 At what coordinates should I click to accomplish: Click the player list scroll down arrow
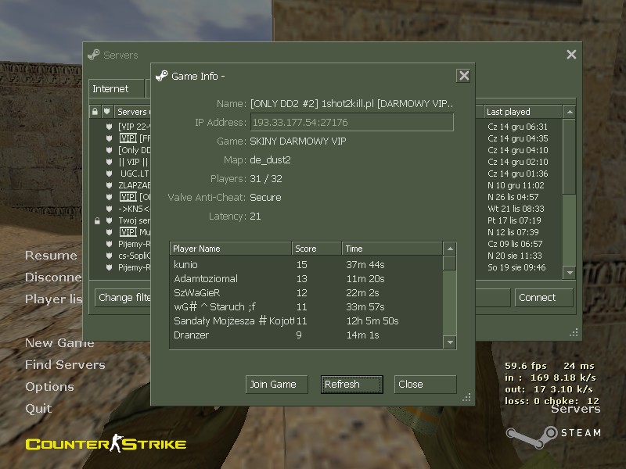click(450, 342)
